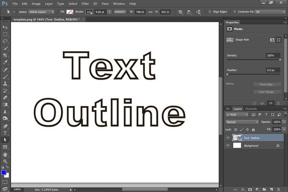Switch to the Channels tab
Screen dimensions: 288x192
coord(251,108)
